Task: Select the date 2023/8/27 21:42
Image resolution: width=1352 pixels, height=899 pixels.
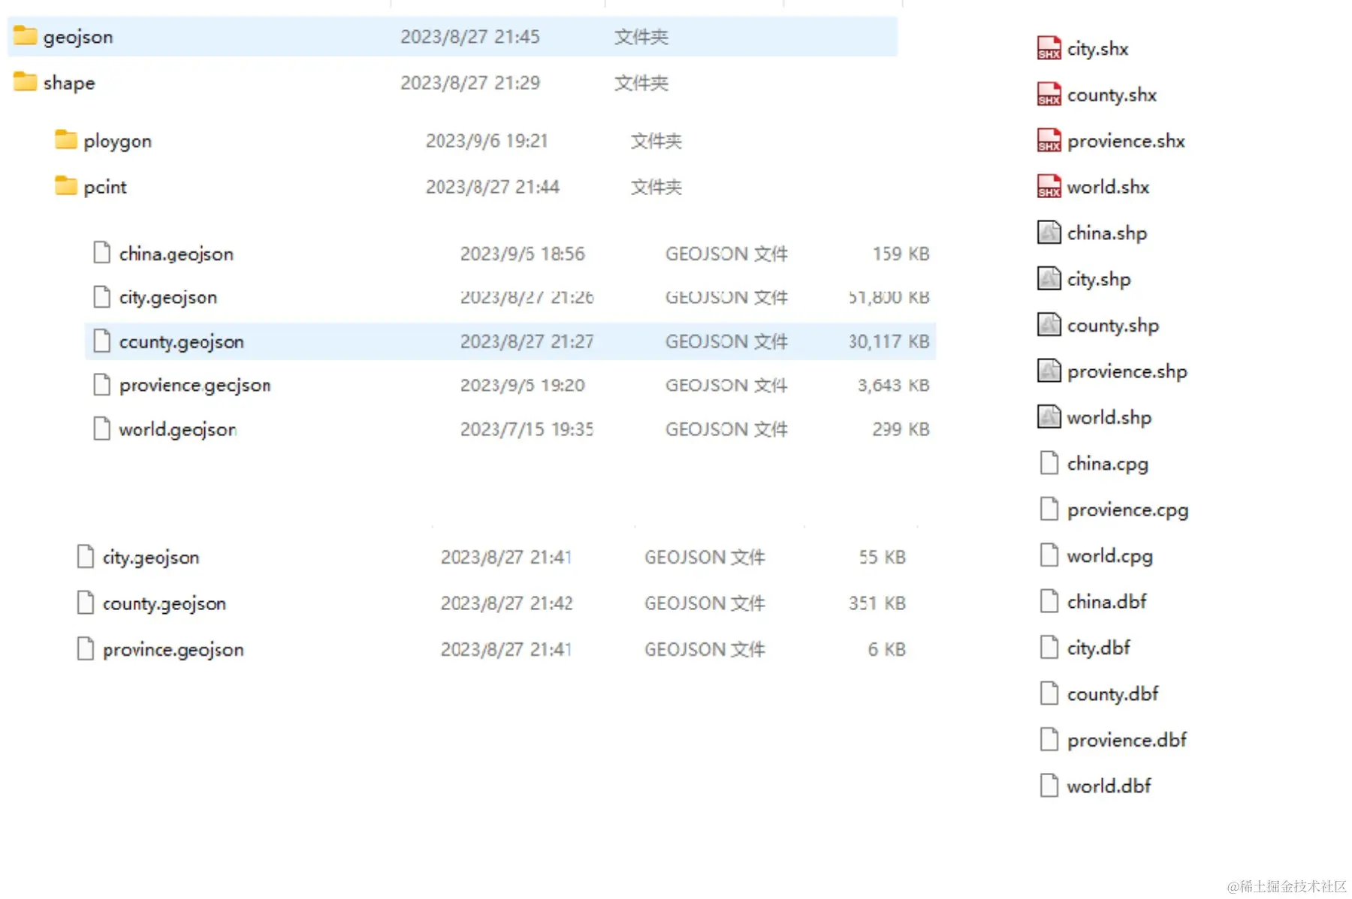Action: point(506,603)
